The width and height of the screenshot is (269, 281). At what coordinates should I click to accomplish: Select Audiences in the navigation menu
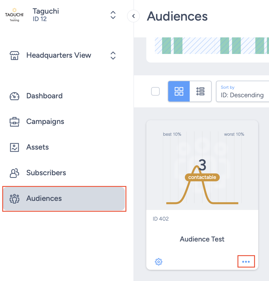[44, 198]
